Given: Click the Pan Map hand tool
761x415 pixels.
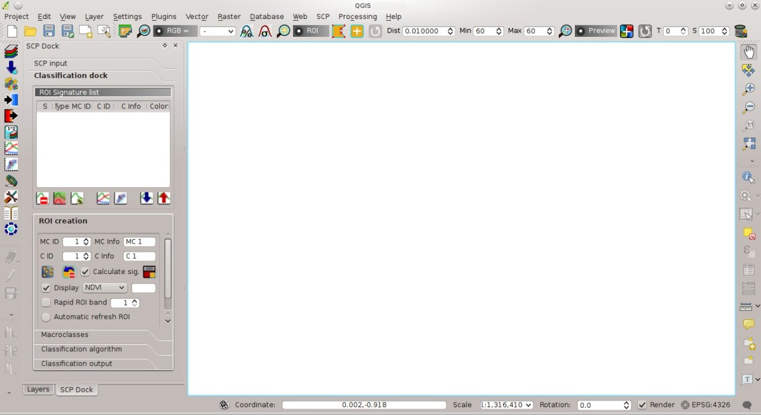Looking at the screenshot, I should (x=749, y=52).
